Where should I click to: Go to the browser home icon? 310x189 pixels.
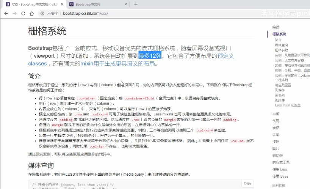32,13
